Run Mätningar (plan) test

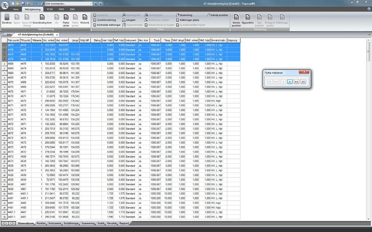click(x=188, y=20)
